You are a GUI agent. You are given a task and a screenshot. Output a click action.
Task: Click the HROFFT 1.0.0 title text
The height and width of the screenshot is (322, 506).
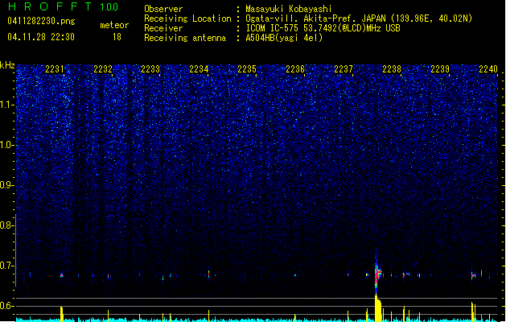[64, 6]
